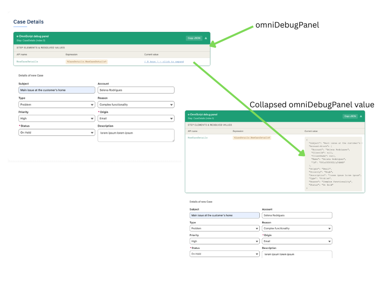Click Description field in form under JSON-expanded panel

(297, 255)
